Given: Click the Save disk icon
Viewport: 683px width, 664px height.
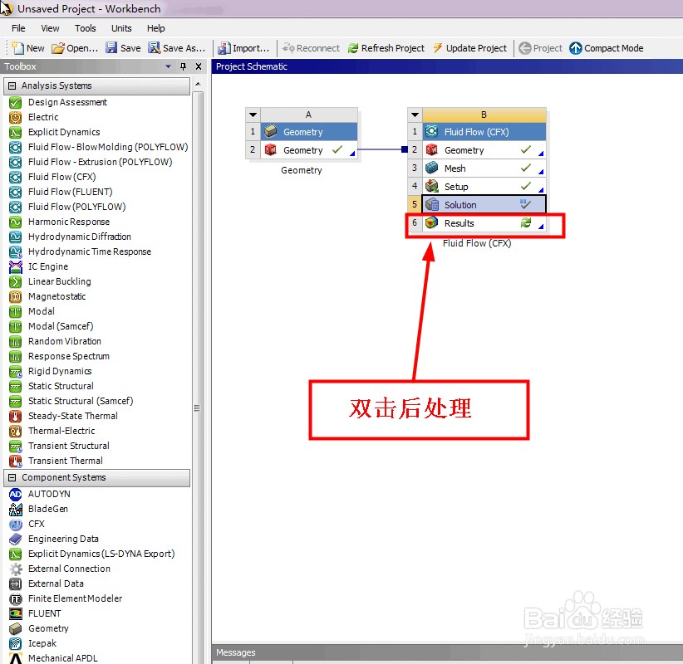Looking at the screenshot, I should tap(111, 47).
